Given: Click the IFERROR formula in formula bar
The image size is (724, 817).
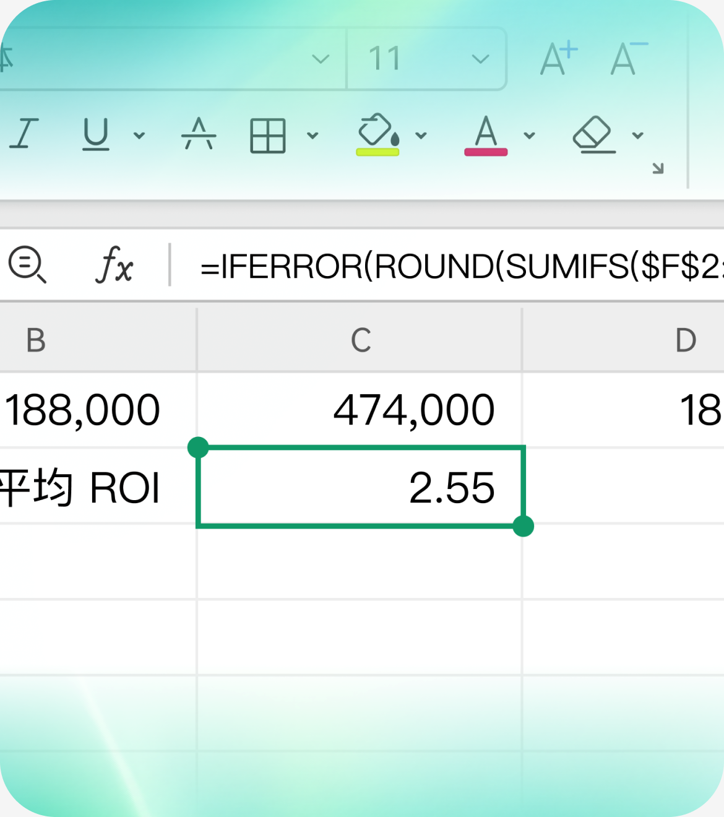Looking at the screenshot, I should click(x=462, y=266).
